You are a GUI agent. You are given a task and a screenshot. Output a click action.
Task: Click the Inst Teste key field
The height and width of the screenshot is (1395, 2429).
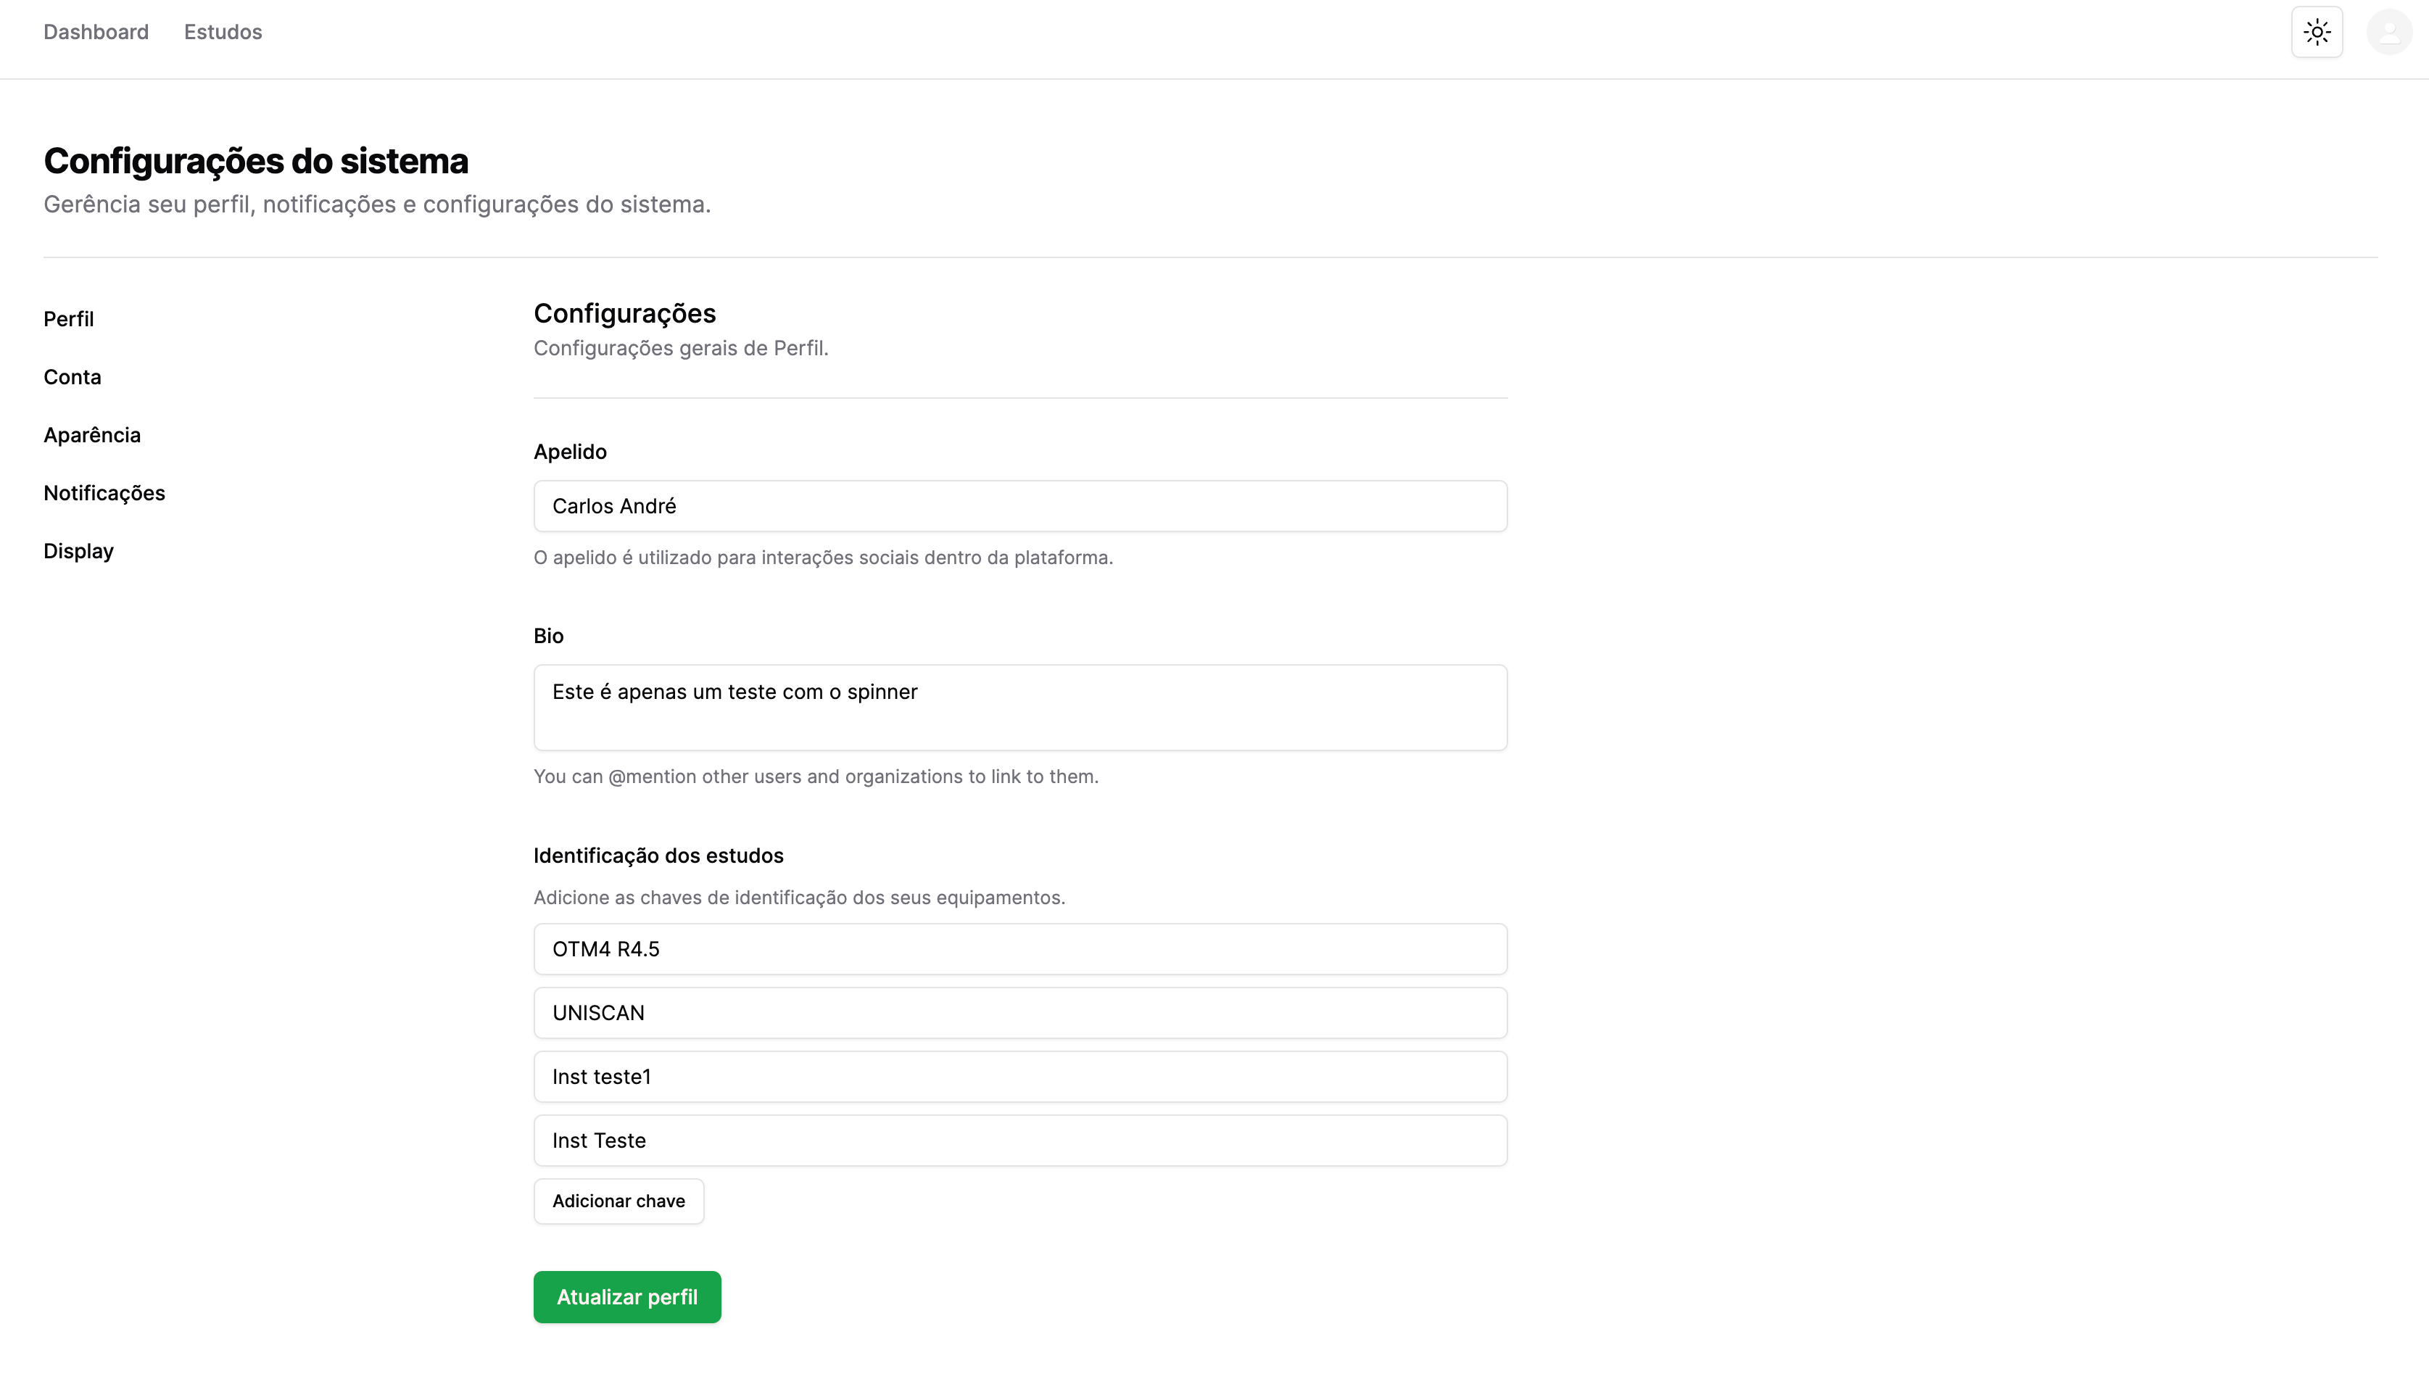[1019, 1140]
